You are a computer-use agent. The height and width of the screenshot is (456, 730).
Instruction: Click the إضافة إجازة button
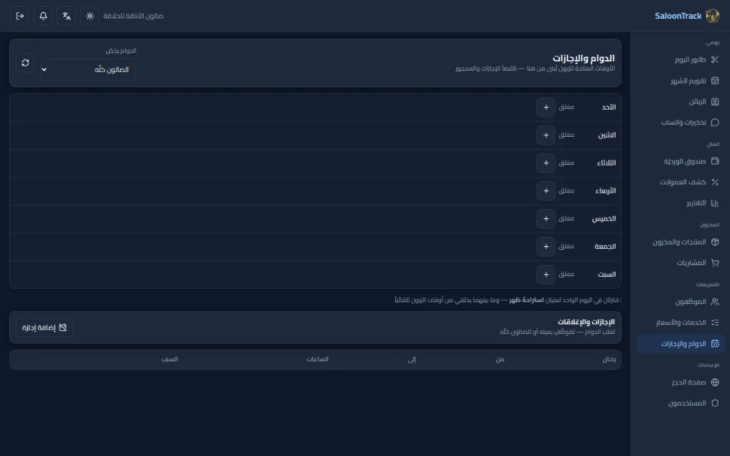click(x=44, y=327)
